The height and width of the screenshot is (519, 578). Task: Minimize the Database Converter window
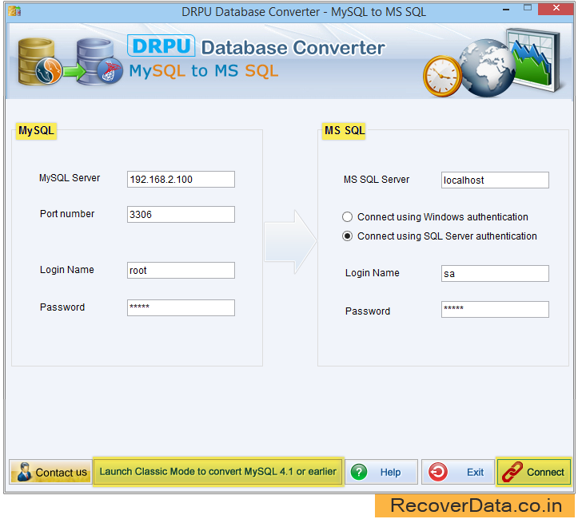pyautogui.click(x=506, y=9)
